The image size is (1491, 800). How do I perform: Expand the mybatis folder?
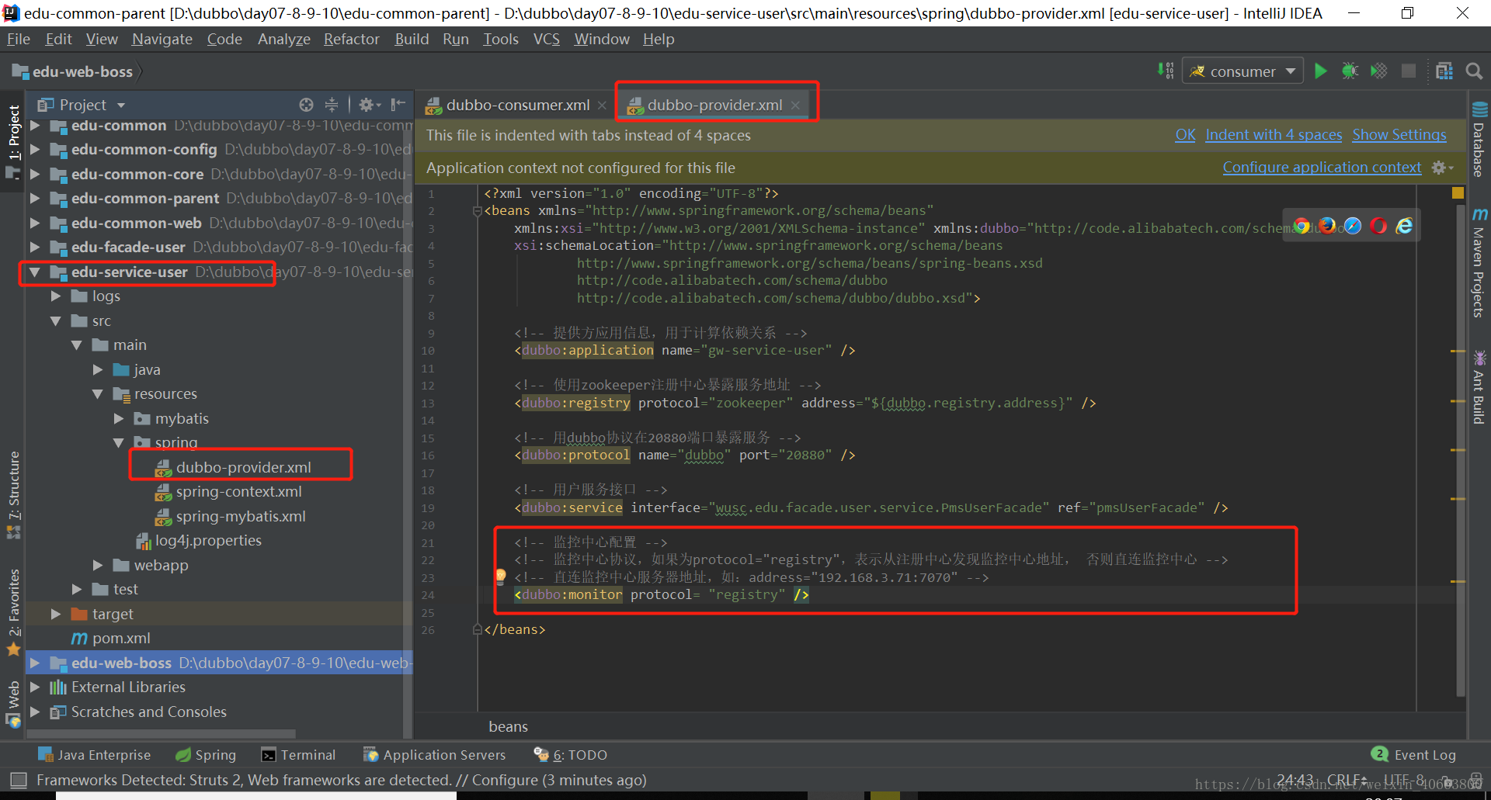coord(119,419)
